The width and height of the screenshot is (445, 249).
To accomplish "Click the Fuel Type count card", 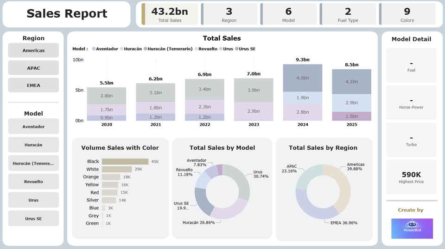I will [348, 14].
